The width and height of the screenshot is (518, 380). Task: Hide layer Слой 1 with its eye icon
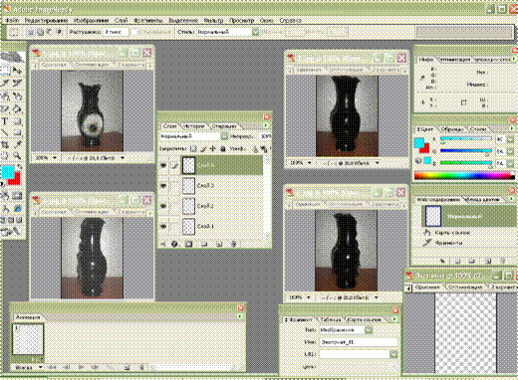(163, 226)
